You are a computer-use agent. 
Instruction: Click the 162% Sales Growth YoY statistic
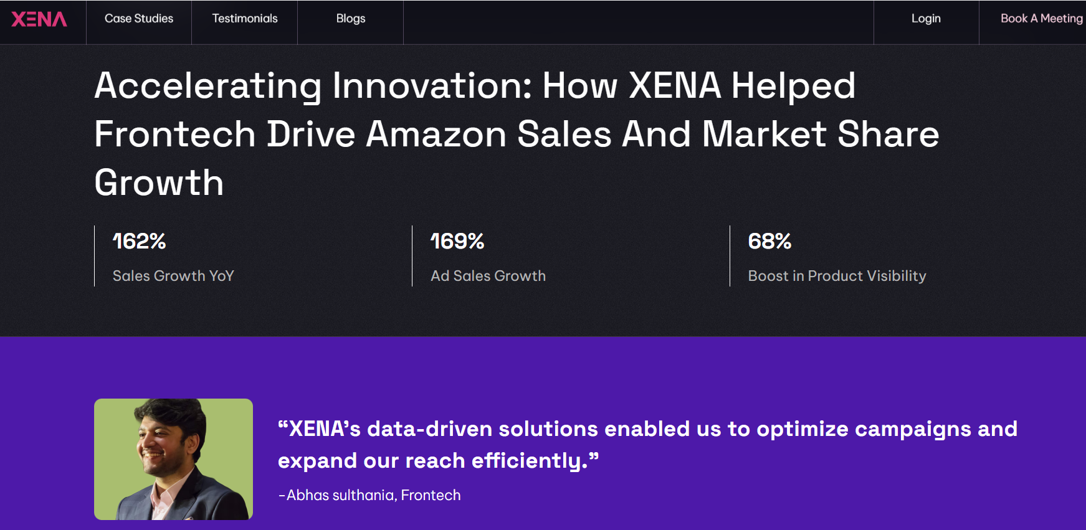pos(139,242)
